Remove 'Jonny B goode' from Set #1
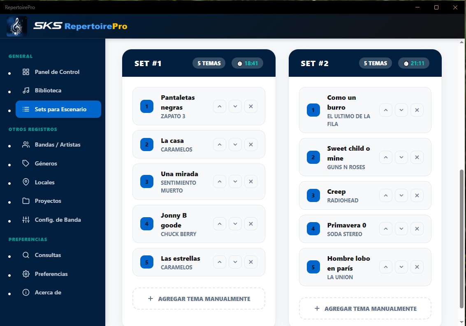This screenshot has height=326, width=466. click(250, 224)
